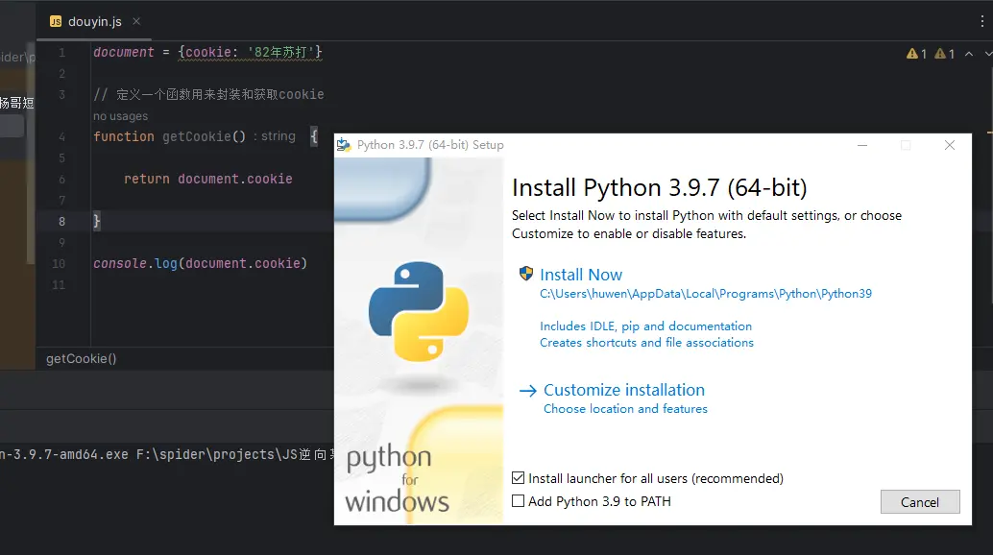Image resolution: width=993 pixels, height=555 pixels.
Task: Click the install path C:\Users\huwen text
Action: pos(706,294)
